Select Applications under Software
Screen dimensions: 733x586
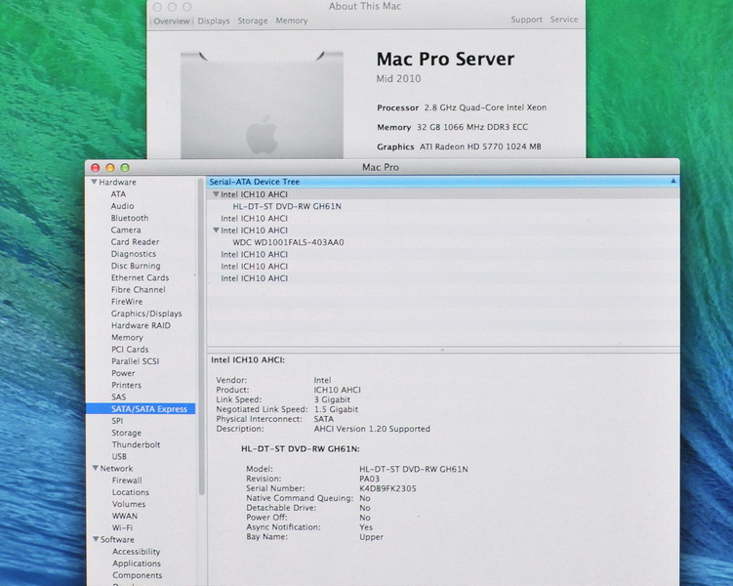137,564
